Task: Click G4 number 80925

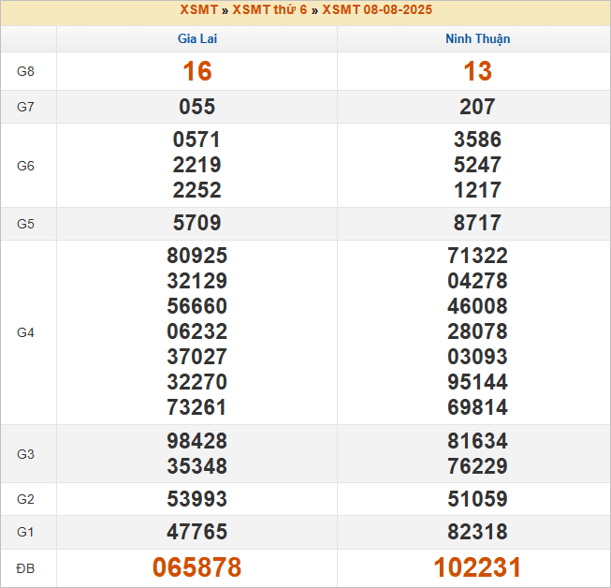Action: (197, 256)
